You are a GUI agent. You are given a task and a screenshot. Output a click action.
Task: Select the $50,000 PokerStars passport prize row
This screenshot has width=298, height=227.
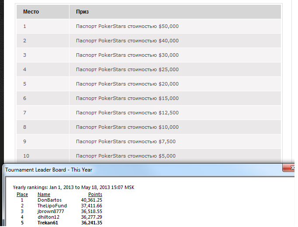(x=127, y=26)
